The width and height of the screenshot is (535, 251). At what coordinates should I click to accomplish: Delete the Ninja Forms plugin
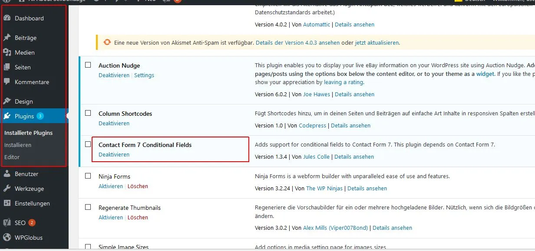(x=138, y=186)
